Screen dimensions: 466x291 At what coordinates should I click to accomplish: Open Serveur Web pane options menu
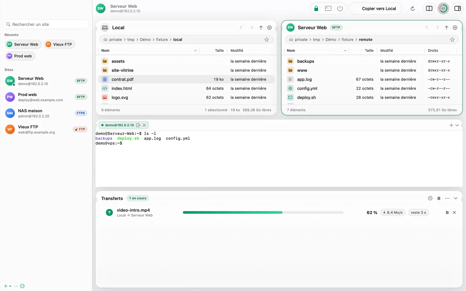pos(455,28)
